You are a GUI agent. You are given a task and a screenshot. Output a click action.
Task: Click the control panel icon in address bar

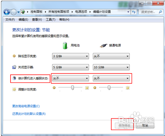23,12
